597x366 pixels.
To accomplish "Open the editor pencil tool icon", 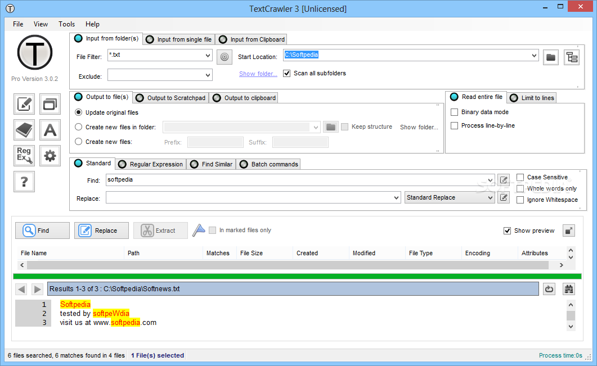I will [24, 104].
